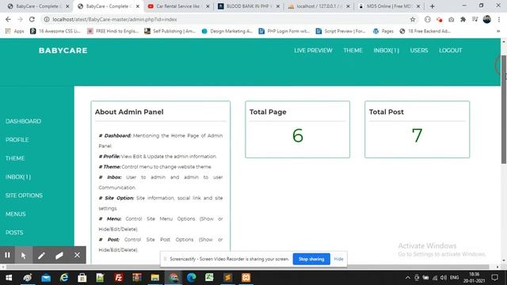Open the Script Preview bookmark
The image size is (507, 285).
341,31
